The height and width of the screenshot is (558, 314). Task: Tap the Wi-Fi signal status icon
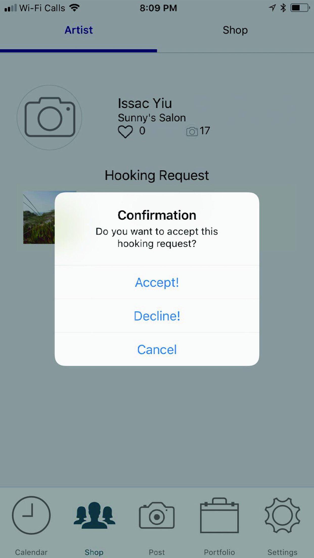(74, 8)
